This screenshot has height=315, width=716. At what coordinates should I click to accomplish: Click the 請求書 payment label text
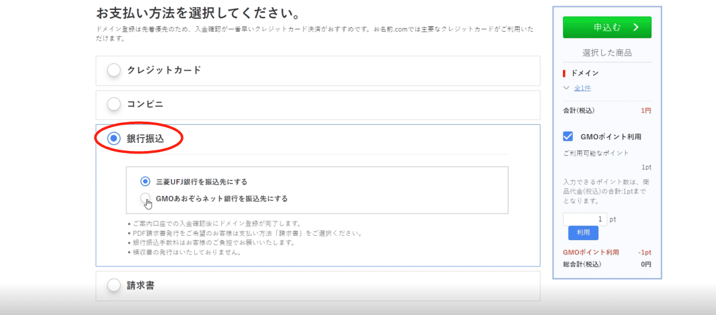tap(141, 286)
